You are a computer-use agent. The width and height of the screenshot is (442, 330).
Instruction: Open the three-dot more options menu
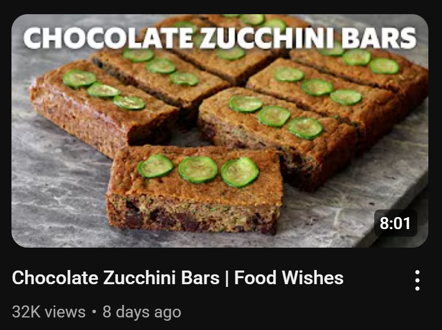point(417,280)
